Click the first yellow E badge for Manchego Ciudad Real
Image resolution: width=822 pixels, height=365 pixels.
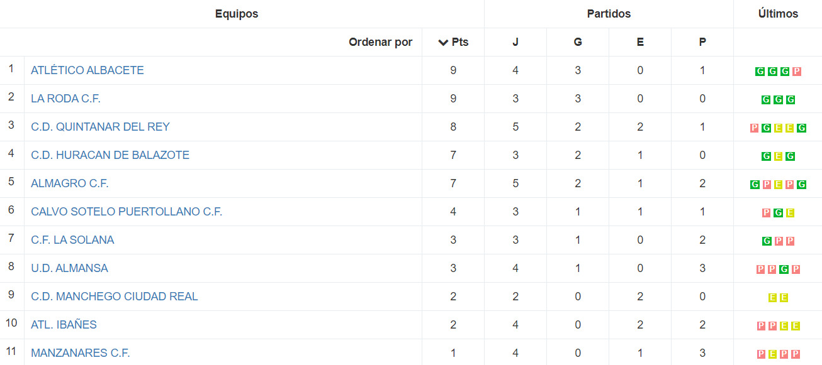point(772,298)
